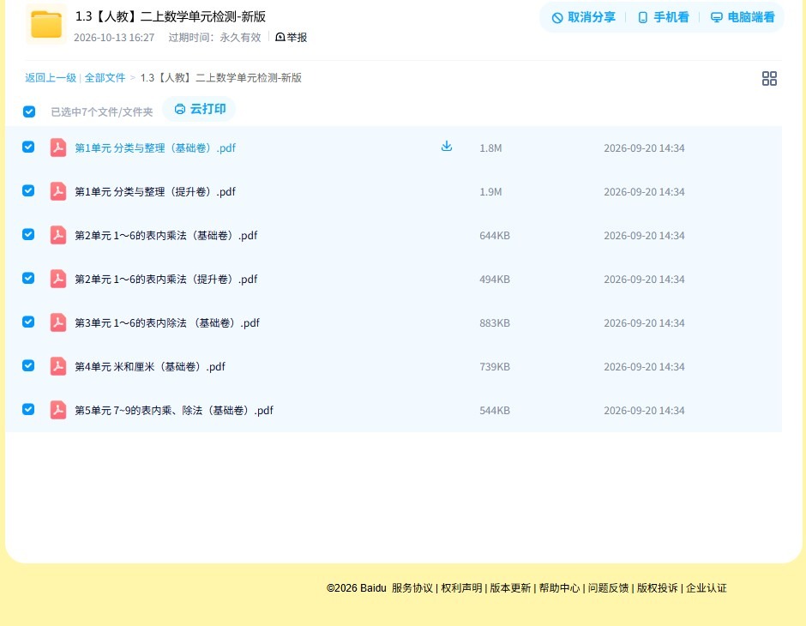Uncheck 第1单元 分类与整理（提升卷）.pdf
Image resolution: width=806 pixels, height=626 pixels.
[28, 190]
